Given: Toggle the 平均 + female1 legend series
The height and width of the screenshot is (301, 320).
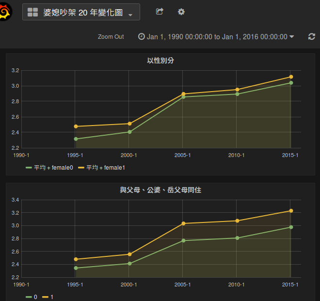Looking at the screenshot, I should click(105, 167).
